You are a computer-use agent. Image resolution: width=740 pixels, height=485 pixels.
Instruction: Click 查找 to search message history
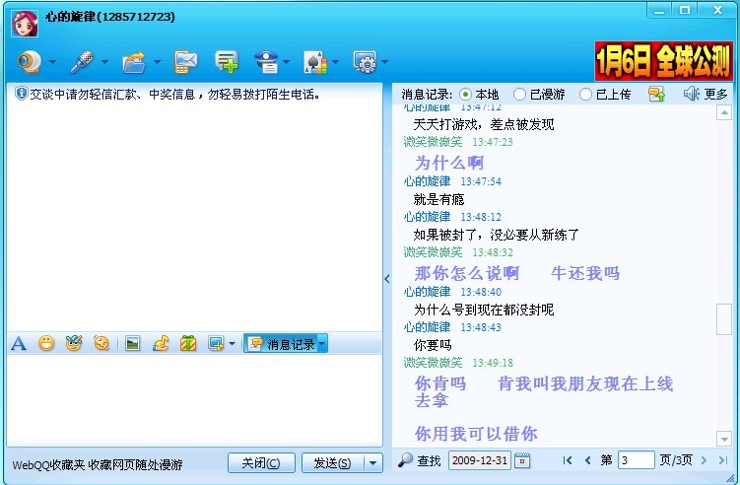[x=420, y=460]
